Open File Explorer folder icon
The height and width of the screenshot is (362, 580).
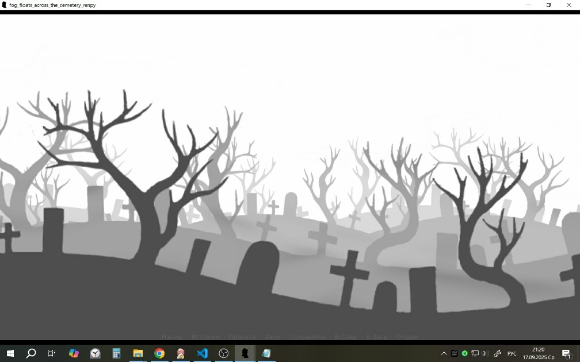click(138, 353)
